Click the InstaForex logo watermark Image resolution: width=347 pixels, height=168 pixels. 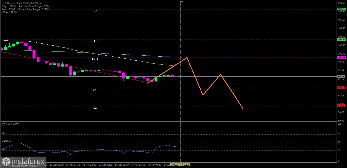click(x=23, y=162)
